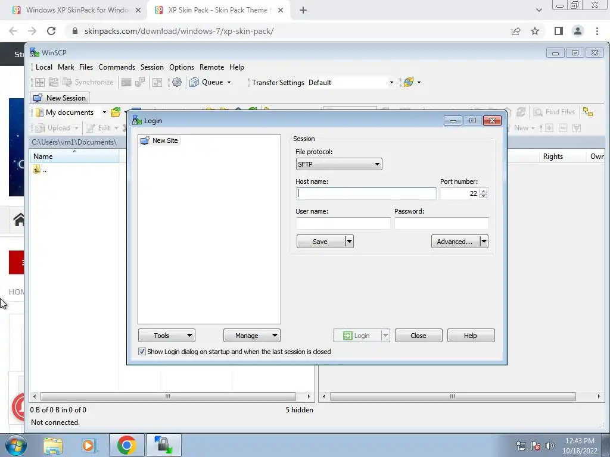Screen dimensions: 610x457
Task: Switch to New Session tab
Action: [x=60, y=98]
